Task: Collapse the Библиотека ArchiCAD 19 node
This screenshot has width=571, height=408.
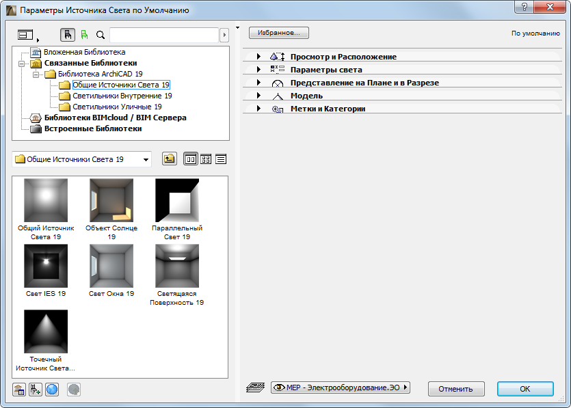Action: click(36, 74)
